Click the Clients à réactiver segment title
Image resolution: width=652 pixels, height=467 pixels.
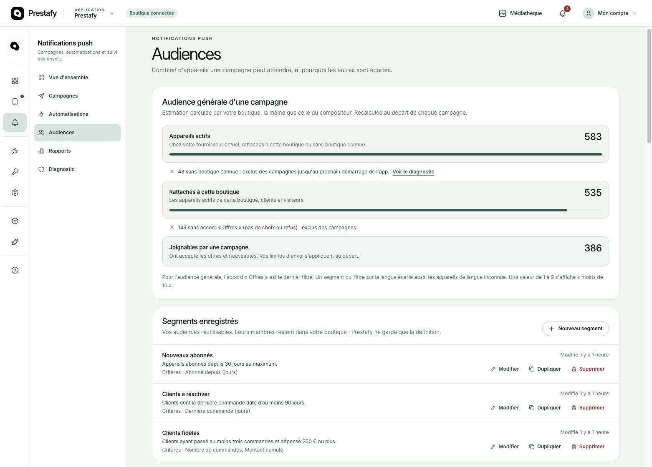click(186, 394)
